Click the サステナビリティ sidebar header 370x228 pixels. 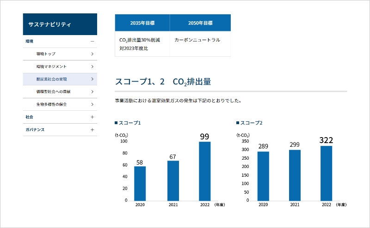coord(60,24)
